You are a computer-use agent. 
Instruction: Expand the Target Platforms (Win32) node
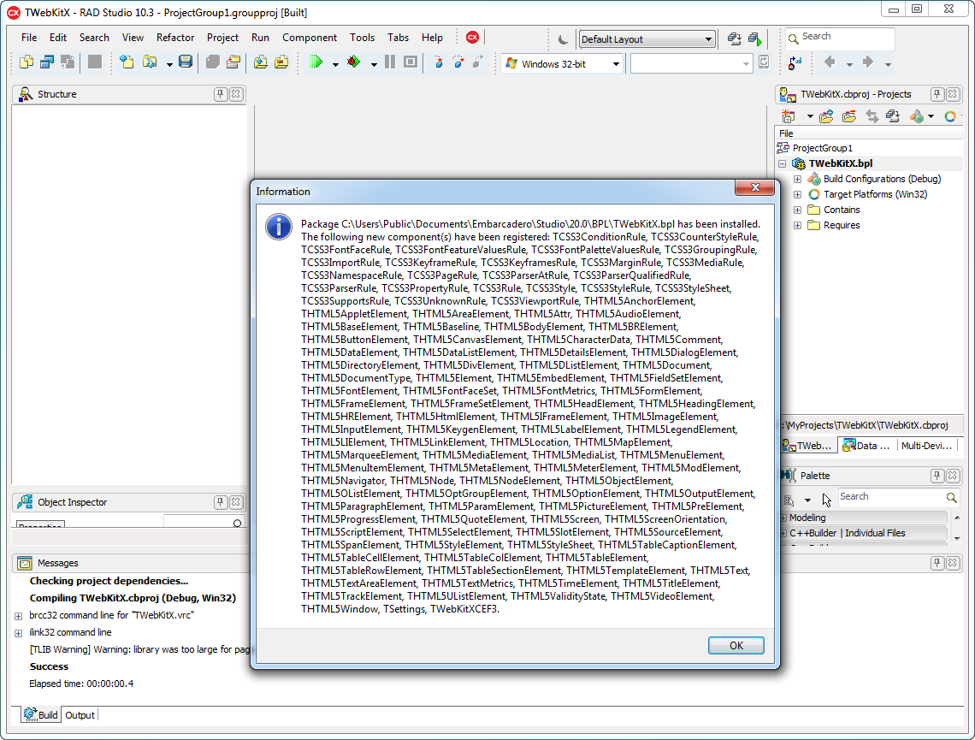797,195
